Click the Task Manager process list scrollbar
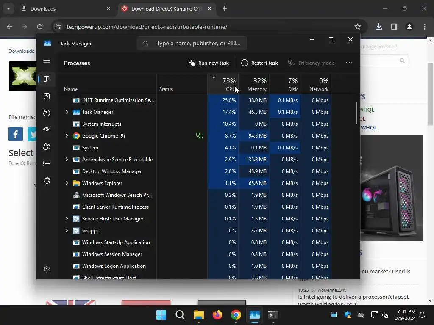The height and width of the screenshot is (325, 434). coord(357,113)
